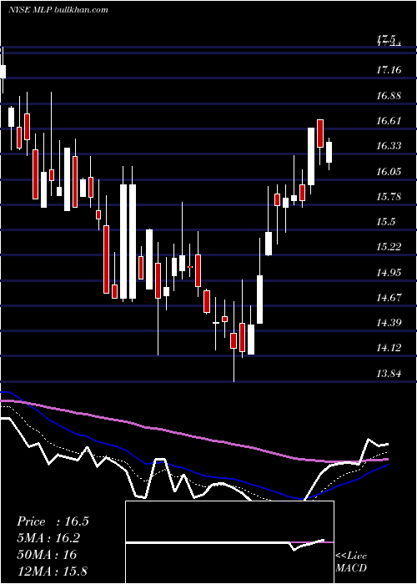
Task: Click the 15.22 price level label
Action: pyautogui.click(x=389, y=247)
